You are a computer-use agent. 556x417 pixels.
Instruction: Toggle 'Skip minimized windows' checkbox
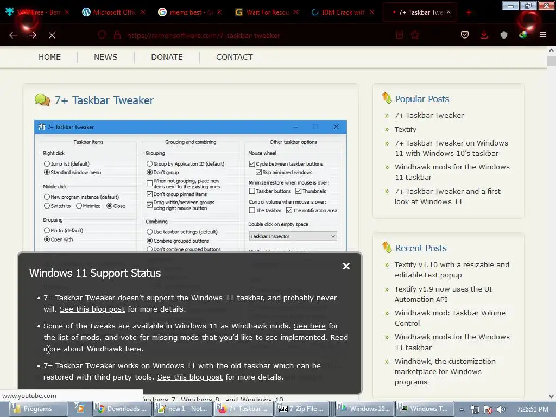click(x=259, y=172)
